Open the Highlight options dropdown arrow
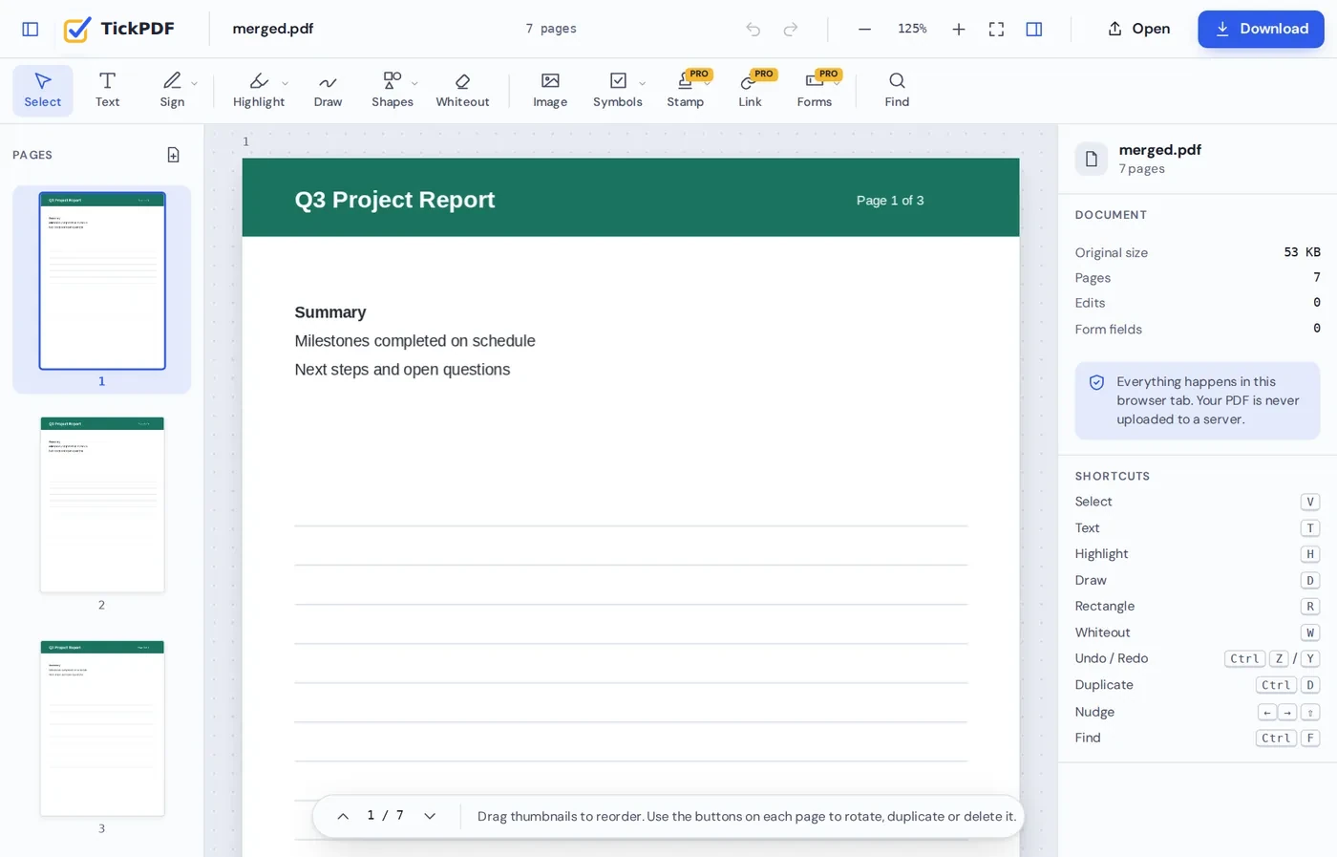1337x857 pixels. [x=286, y=83]
